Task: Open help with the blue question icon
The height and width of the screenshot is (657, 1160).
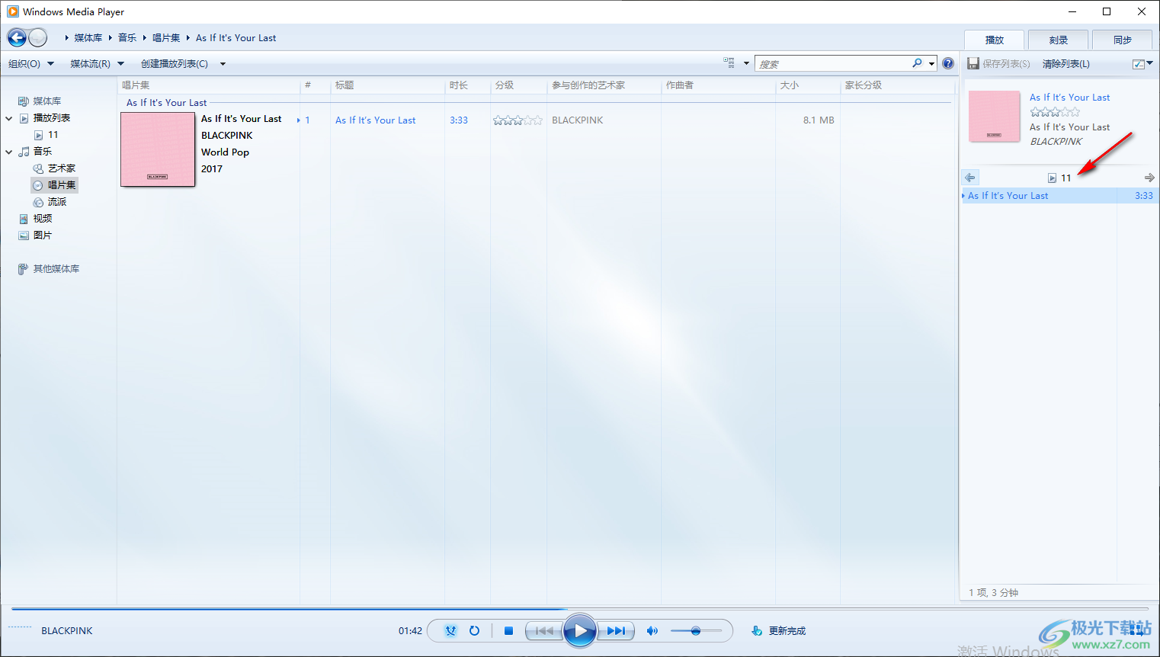Action: pyautogui.click(x=948, y=63)
